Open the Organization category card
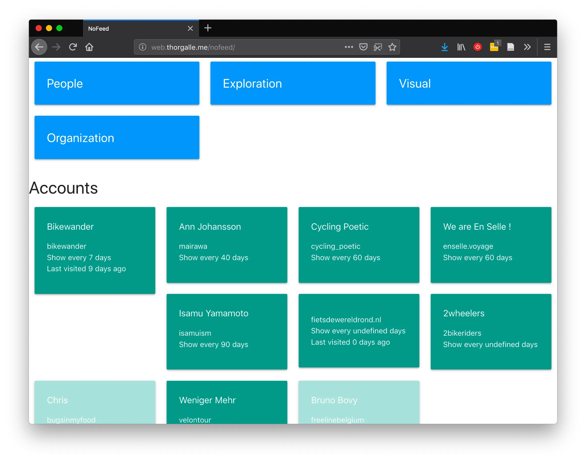This screenshot has width=586, height=462. pos(117,137)
